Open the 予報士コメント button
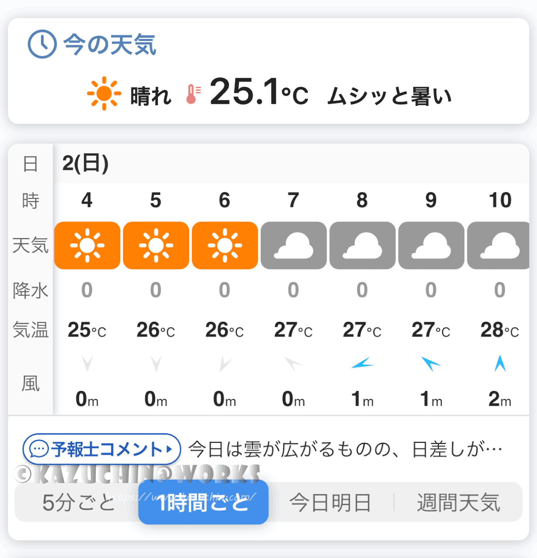Screen dimensions: 537x558 [x=102, y=449]
